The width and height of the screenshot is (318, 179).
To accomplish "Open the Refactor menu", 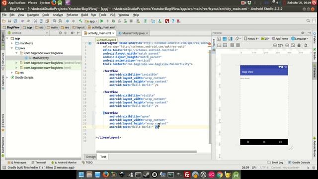I will tap(72, 15).
